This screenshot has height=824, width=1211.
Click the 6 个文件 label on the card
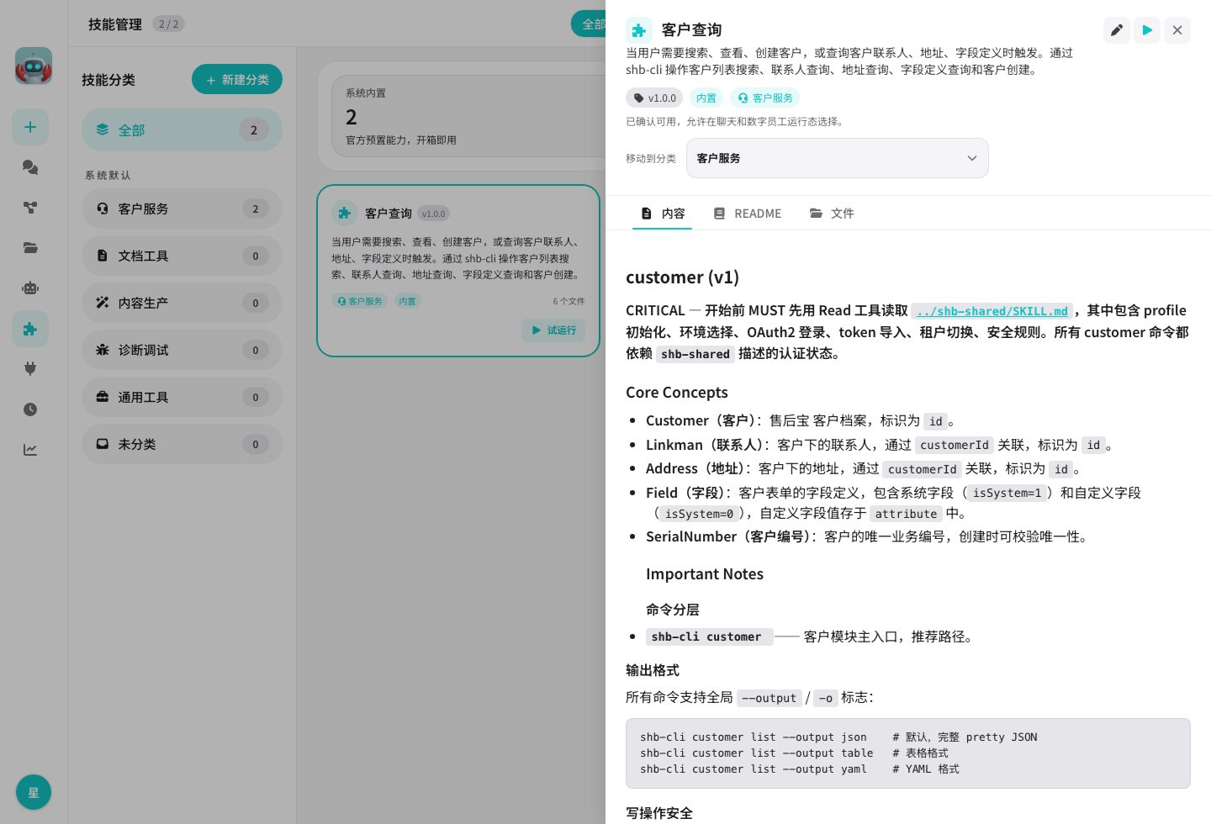click(x=568, y=301)
